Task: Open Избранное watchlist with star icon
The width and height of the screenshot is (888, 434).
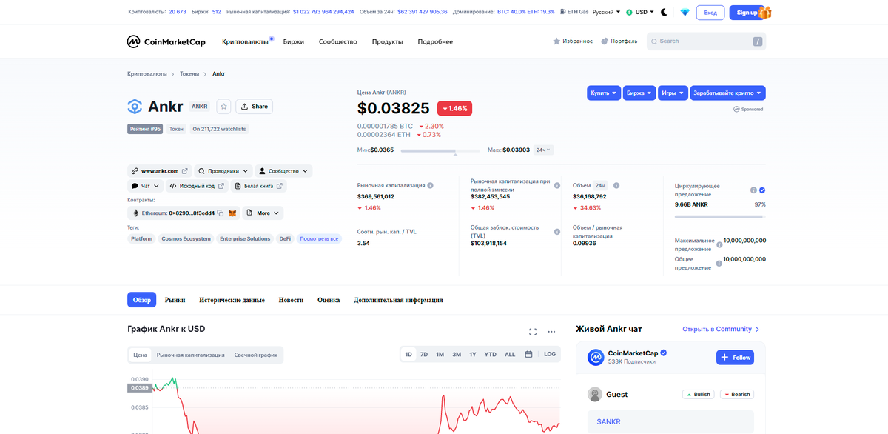Action: tap(573, 41)
